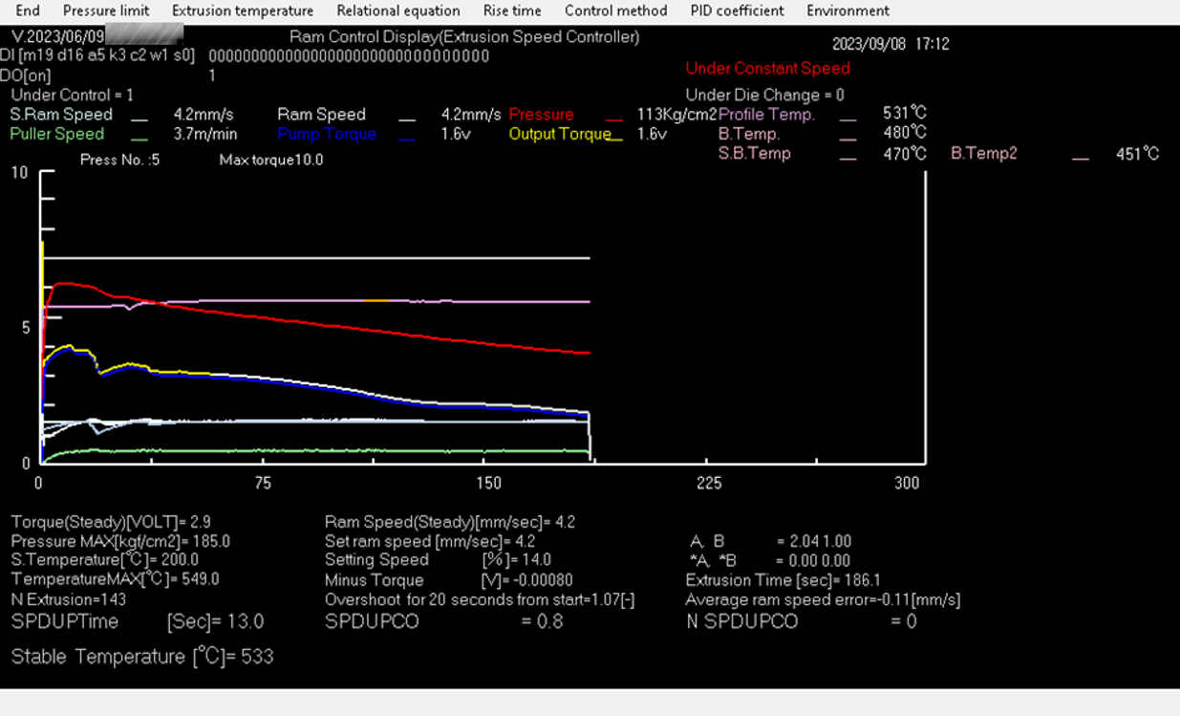Click the pink Profile Temp. legend label

click(x=766, y=115)
